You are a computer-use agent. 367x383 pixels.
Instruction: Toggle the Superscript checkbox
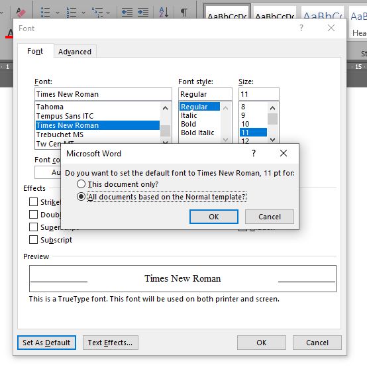33,227
